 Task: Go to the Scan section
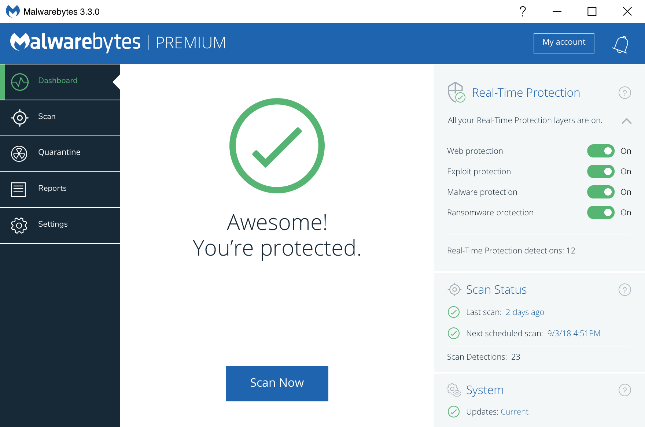click(x=60, y=118)
